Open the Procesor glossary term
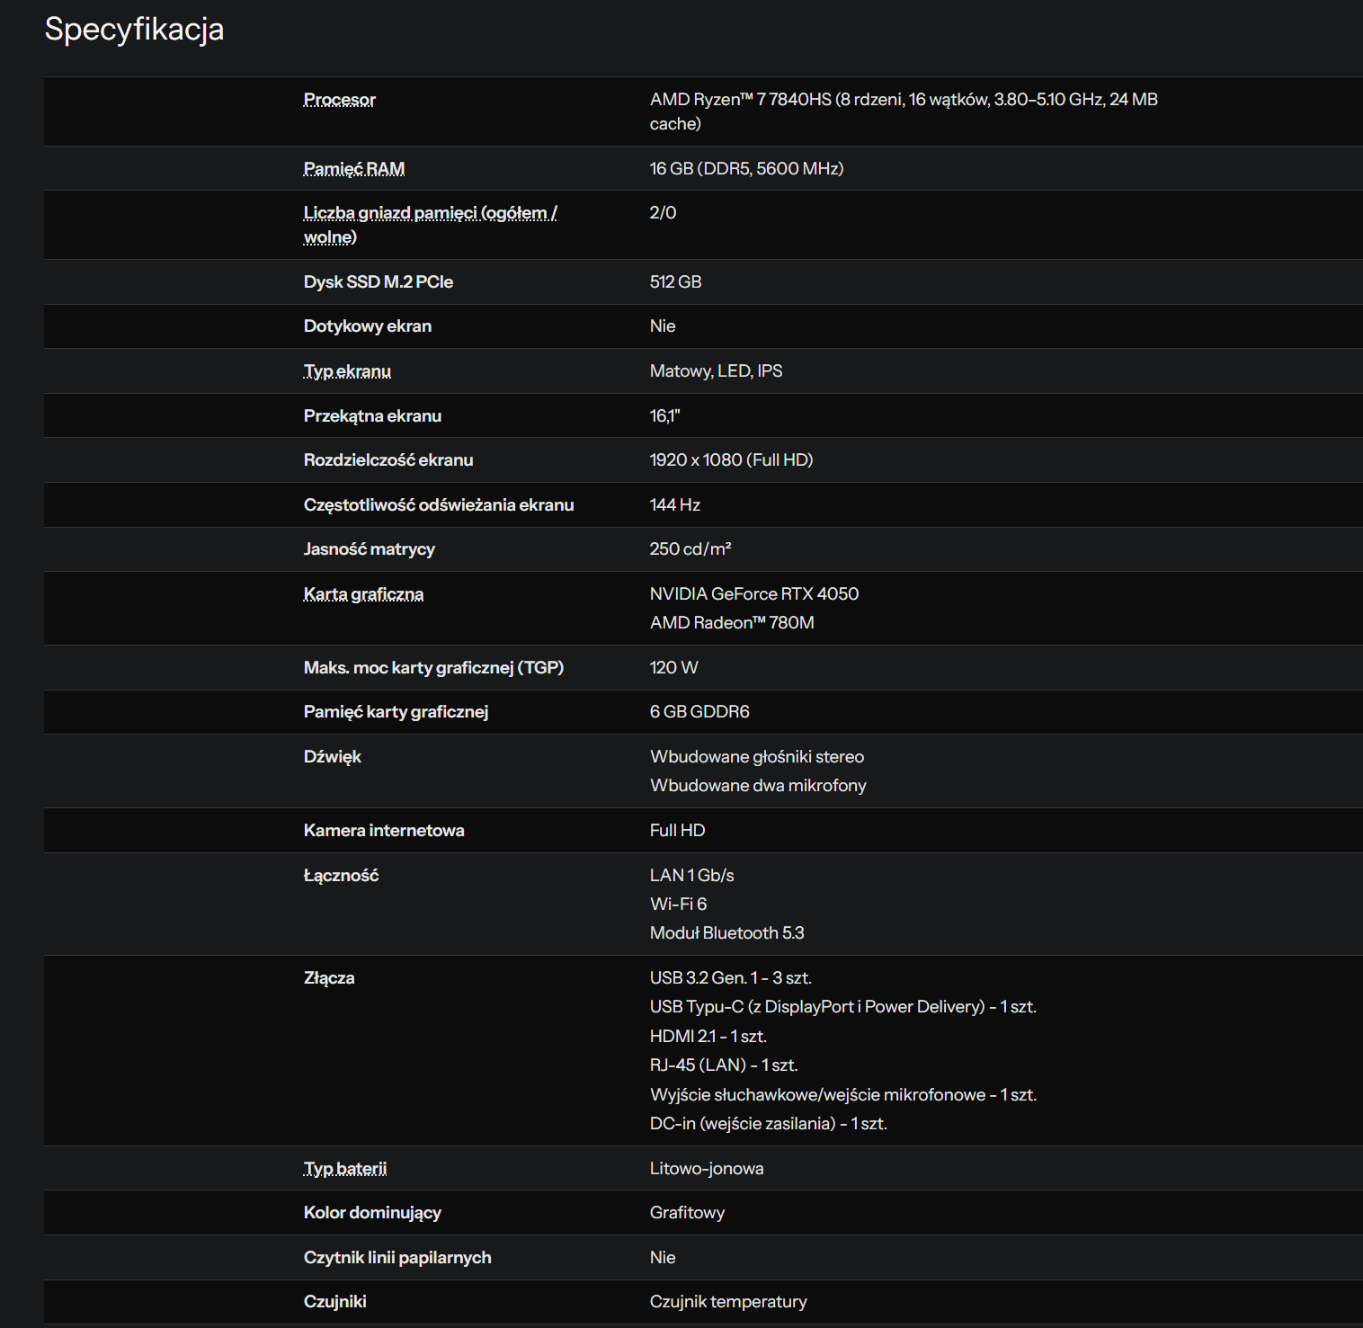The image size is (1363, 1328). [x=339, y=100]
